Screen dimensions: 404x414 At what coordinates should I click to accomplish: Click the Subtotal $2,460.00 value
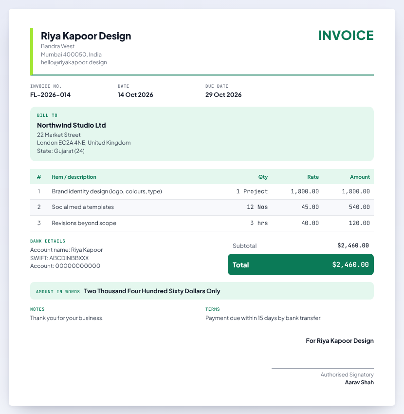pyautogui.click(x=353, y=245)
